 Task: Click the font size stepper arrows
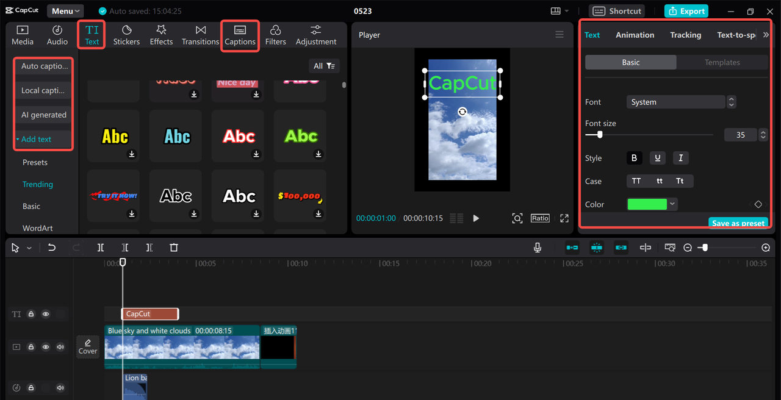click(x=763, y=135)
